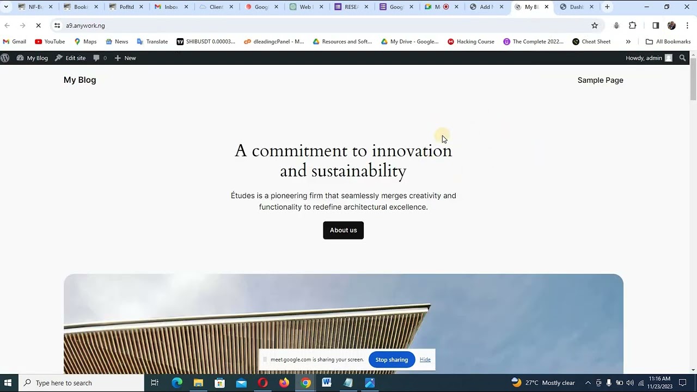Open a new browser tab
697x392 pixels.
click(x=607, y=7)
